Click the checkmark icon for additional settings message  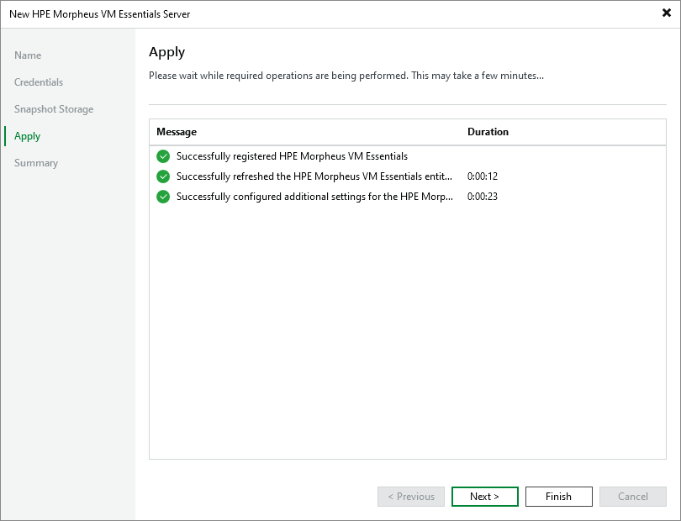(x=163, y=197)
